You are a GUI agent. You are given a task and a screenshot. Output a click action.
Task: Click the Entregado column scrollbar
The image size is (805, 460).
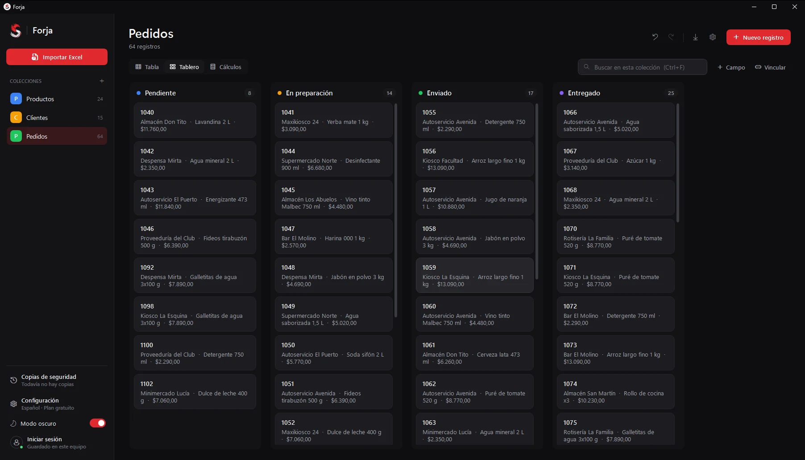pos(678,163)
